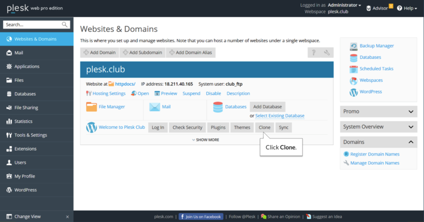This screenshot has width=424, height=222.
Task: Click the Tools & Settings icon in sidebar
Action: pos(9,135)
